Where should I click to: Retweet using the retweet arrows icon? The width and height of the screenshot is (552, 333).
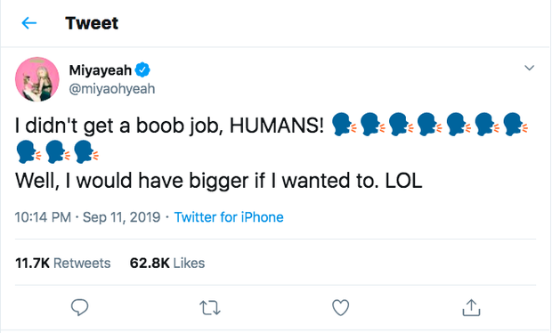tap(210, 308)
